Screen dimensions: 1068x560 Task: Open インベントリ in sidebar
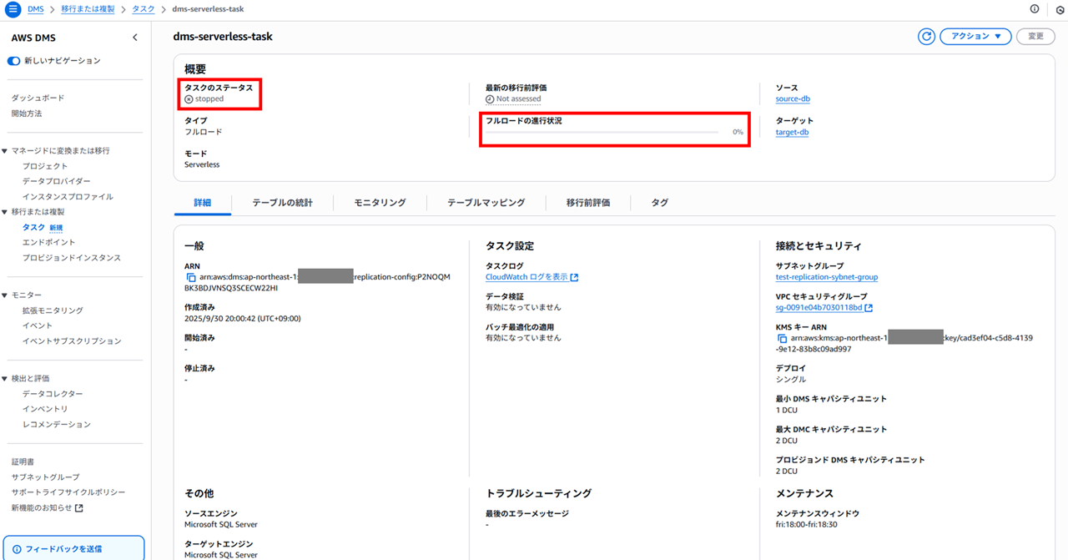click(x=45, y=409)
